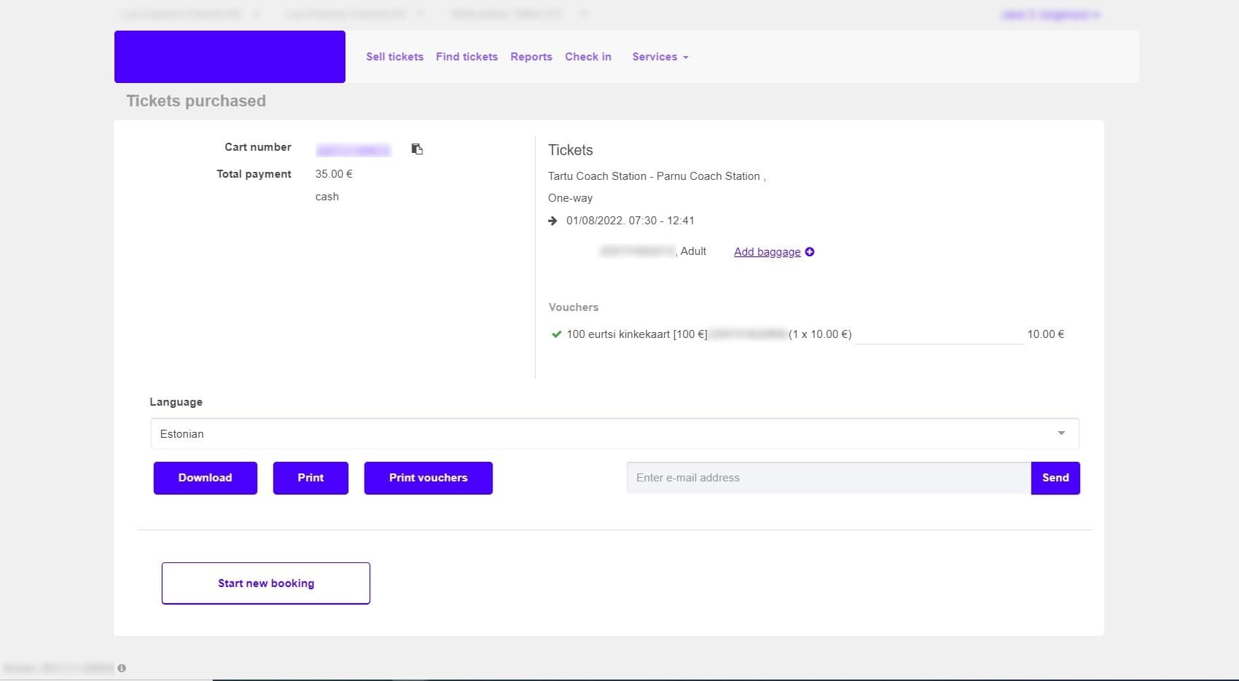
Task: Click the version info icon at bottom left
Action: [122, 668]
